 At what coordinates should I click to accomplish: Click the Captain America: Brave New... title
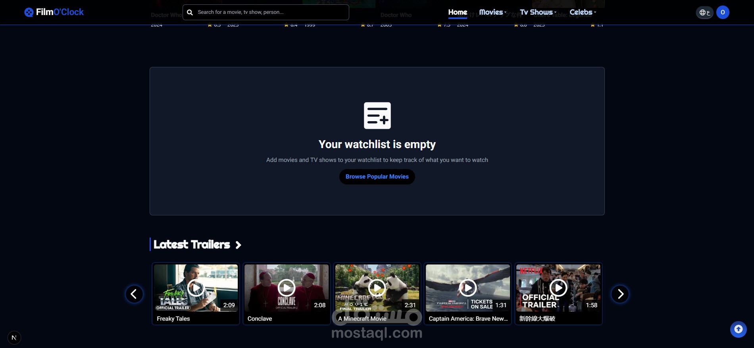468,319
